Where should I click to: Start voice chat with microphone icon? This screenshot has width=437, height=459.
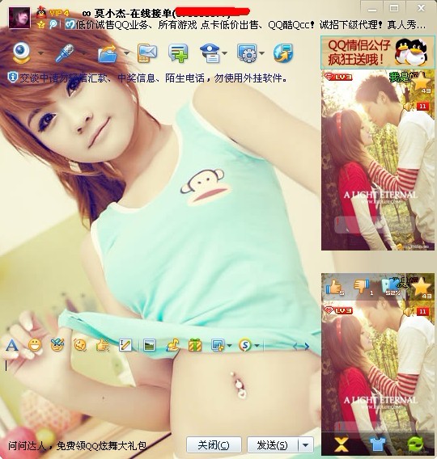(x=65, y=53)
